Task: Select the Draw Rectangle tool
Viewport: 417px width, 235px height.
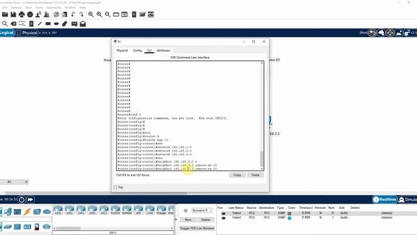Action: tap(48, 23)
